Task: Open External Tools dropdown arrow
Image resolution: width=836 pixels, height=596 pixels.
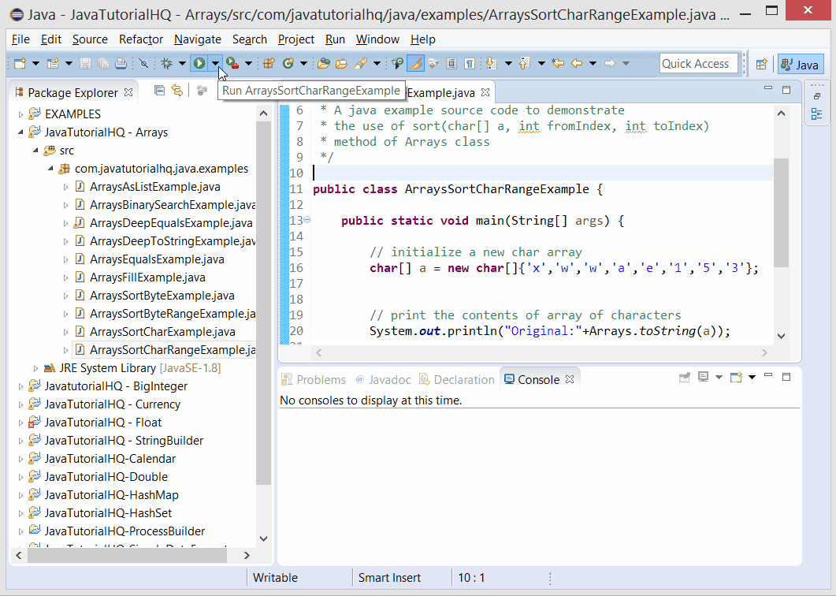Action: click(248, 64)
